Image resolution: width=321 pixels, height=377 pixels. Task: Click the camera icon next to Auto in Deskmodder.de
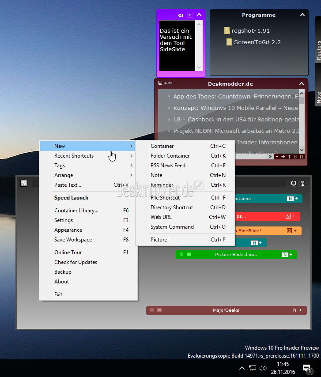point(160,83)
